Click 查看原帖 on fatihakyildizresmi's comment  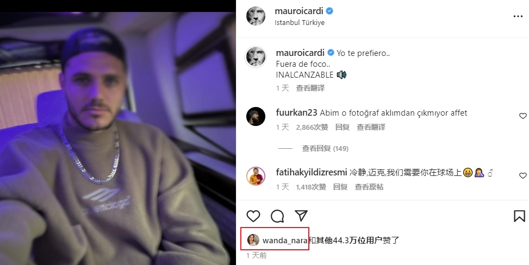(x=369, y=187)
